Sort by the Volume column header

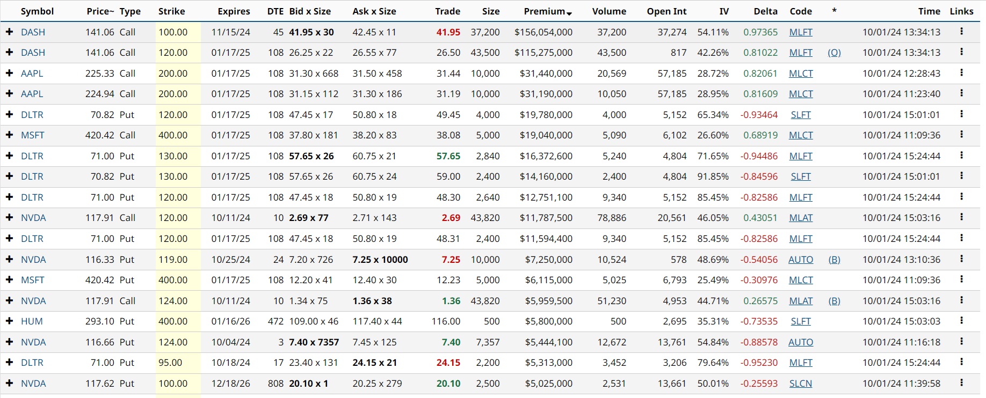pos(609,11)
